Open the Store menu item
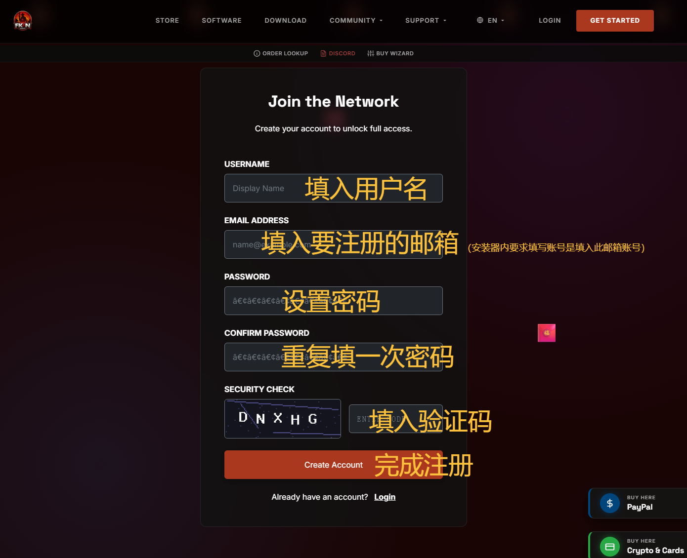This screenshot has height=558, width=687. pos(167,20)
